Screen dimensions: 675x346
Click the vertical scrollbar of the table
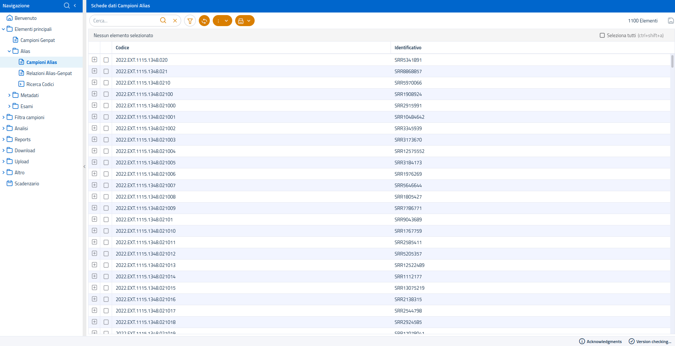point(672,61)
